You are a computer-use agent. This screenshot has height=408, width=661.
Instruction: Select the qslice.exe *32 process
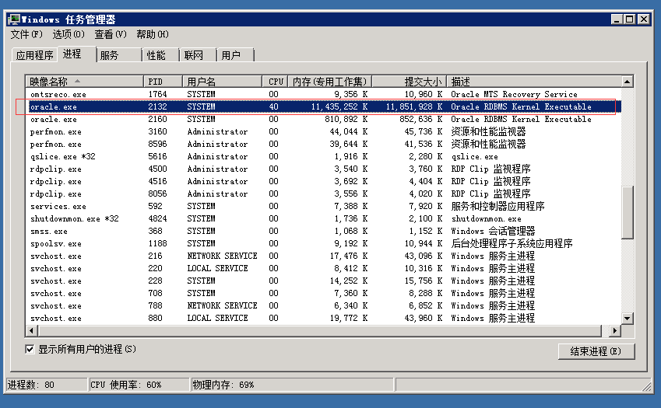point(323,156)
